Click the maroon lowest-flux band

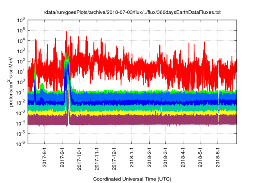point(132,120)
